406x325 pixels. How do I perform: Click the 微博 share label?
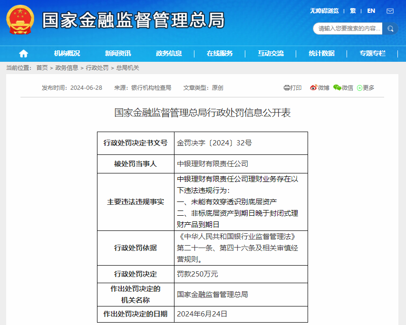[x=323, y=88]
